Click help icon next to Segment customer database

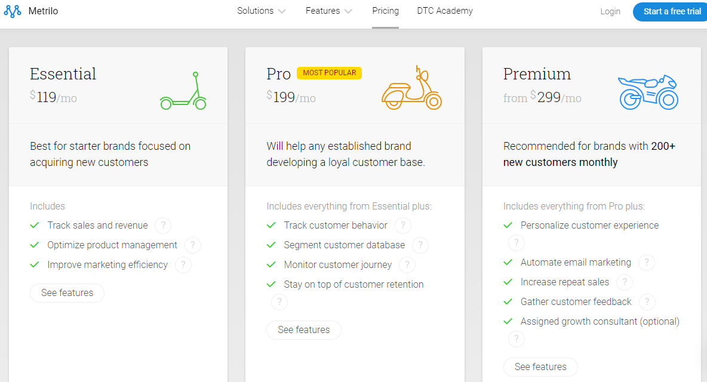pyautogui.click(x=420, y=245)
